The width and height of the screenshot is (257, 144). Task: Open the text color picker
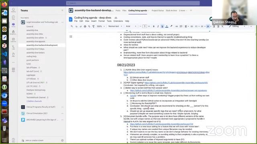(x=167, y=26)
